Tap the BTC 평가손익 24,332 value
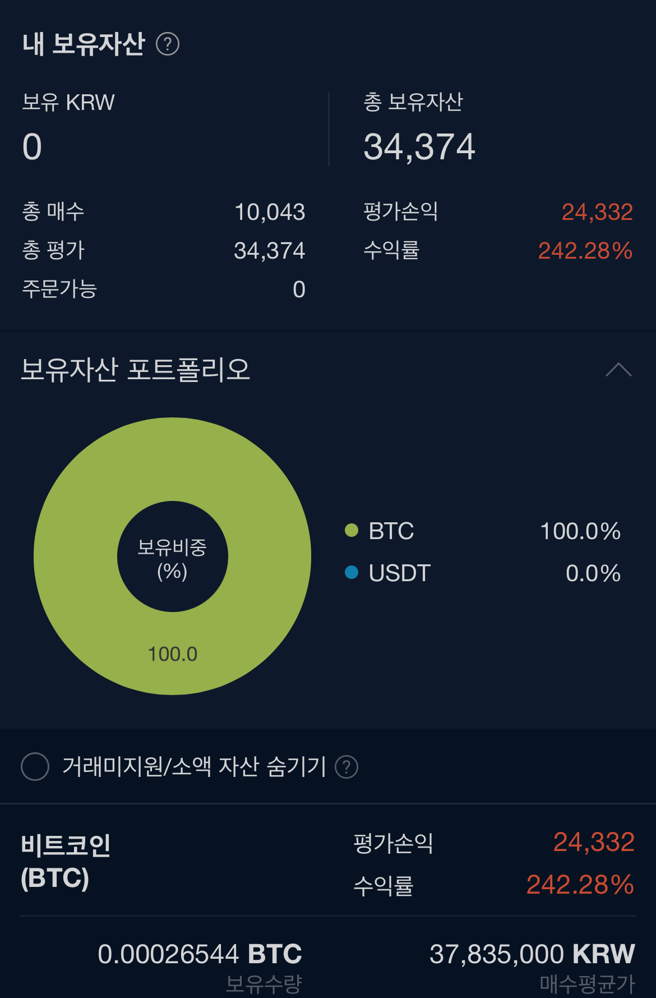The image size is (656, 998). click(x=594, y=842)
